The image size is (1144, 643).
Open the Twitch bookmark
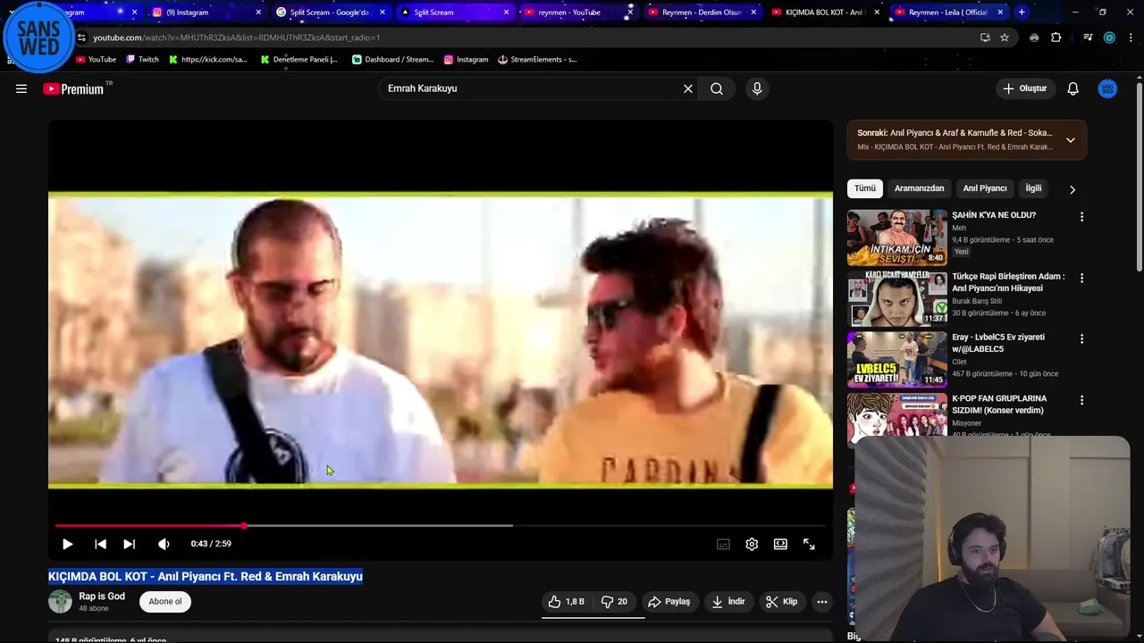[x=143, y=60]
